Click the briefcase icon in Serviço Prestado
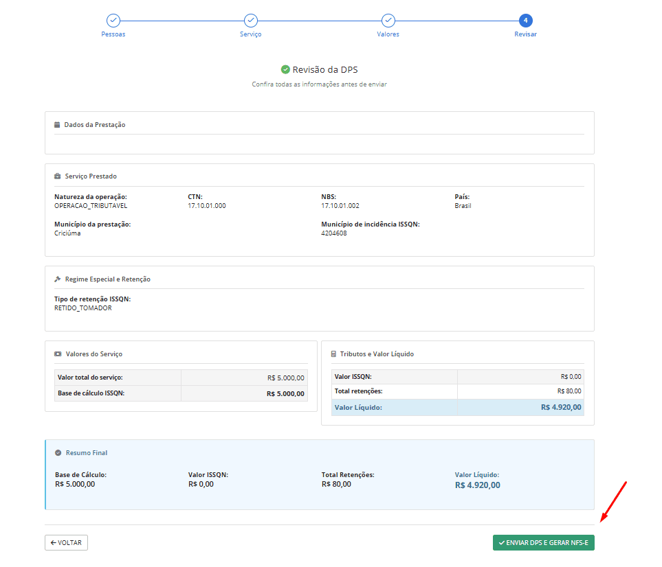Viewport: 662px width, 567px height. click(x=58, y=176)
